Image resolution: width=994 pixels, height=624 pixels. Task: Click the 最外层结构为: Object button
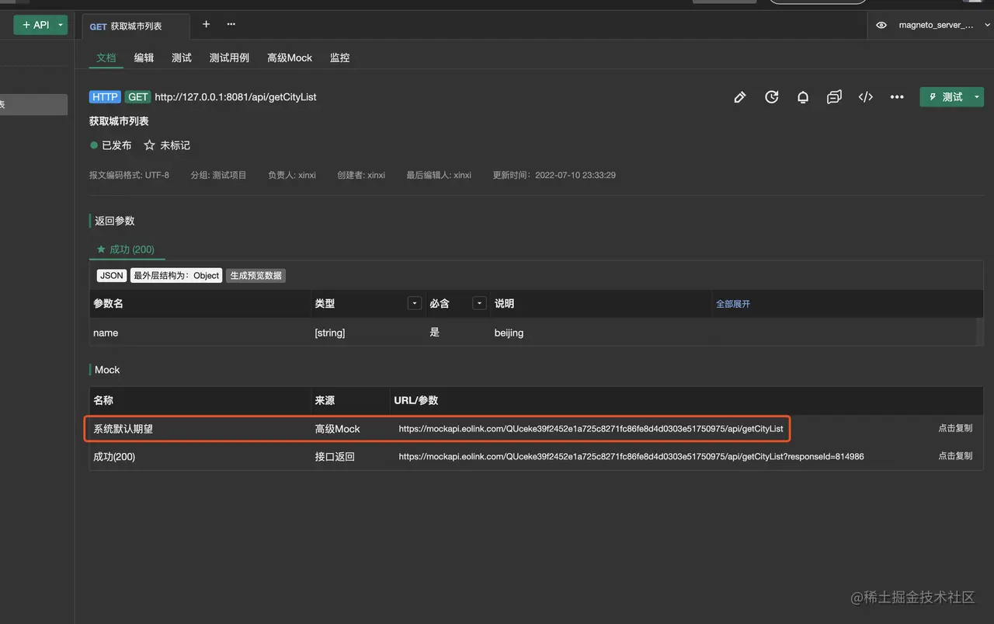coord(176,275)
